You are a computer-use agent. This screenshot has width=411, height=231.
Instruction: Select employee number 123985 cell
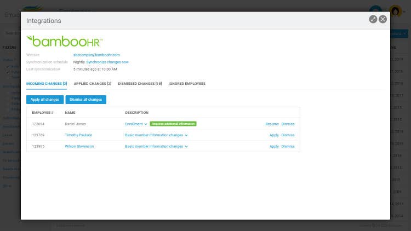point(38,146)
